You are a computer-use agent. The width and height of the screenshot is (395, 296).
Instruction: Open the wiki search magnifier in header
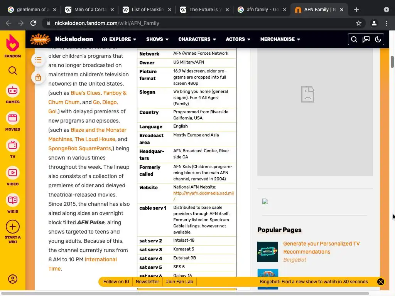coord(354,39)
